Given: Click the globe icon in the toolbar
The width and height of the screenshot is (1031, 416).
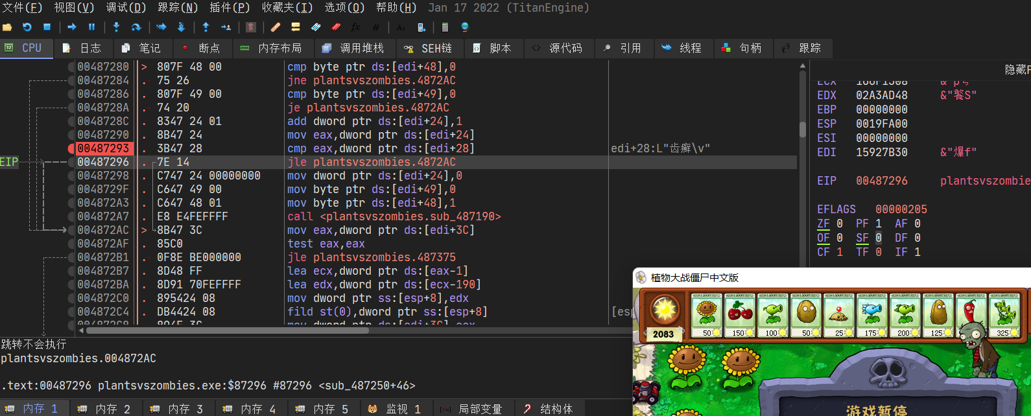Looking at the screenshot, I should pyautogui.click(x=464, y=27).
